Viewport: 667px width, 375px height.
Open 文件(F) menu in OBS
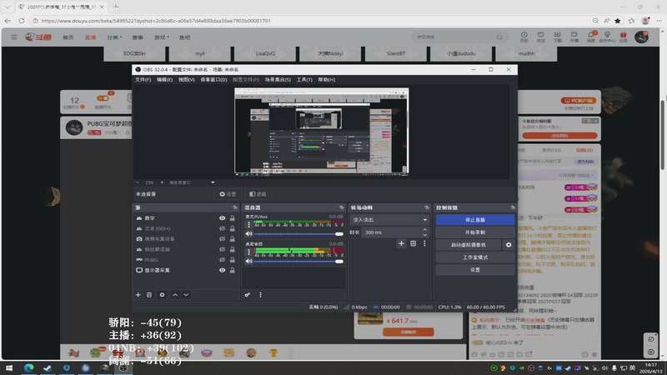(143, 79)
